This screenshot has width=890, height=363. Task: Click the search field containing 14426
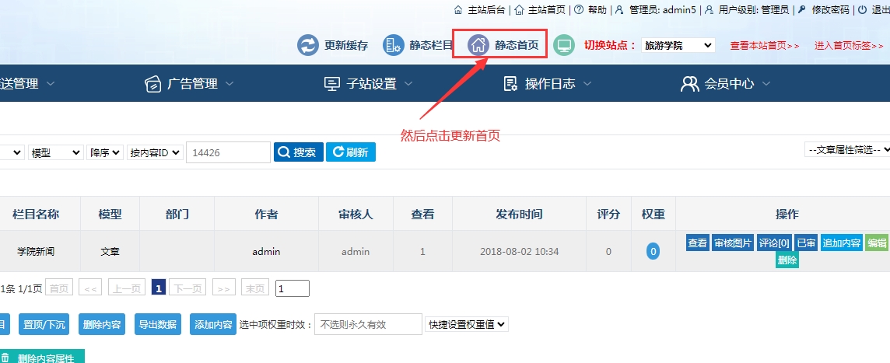click(227, 153)
